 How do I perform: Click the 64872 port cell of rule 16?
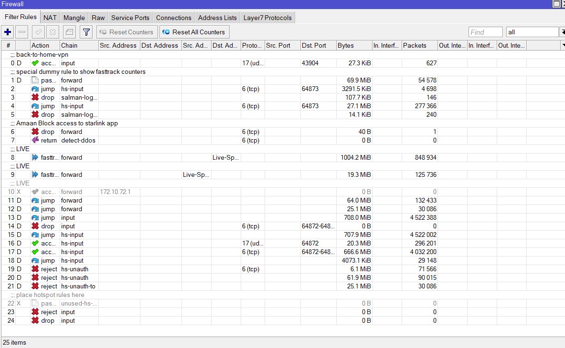pos(318,244)
